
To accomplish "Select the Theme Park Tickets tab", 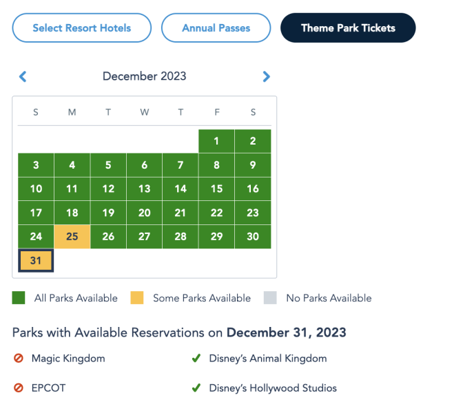I will [348, 28].
